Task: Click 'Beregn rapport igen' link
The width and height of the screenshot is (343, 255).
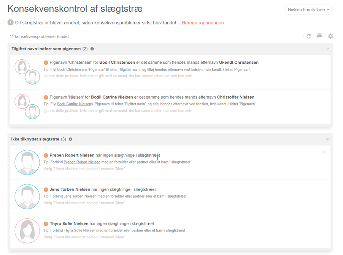Action: click(203, 23)
